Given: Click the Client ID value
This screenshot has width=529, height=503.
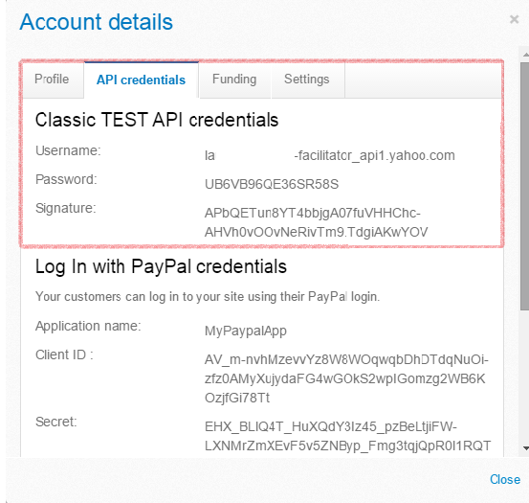Looking at the screenshot, I should (x=346, y=378).
